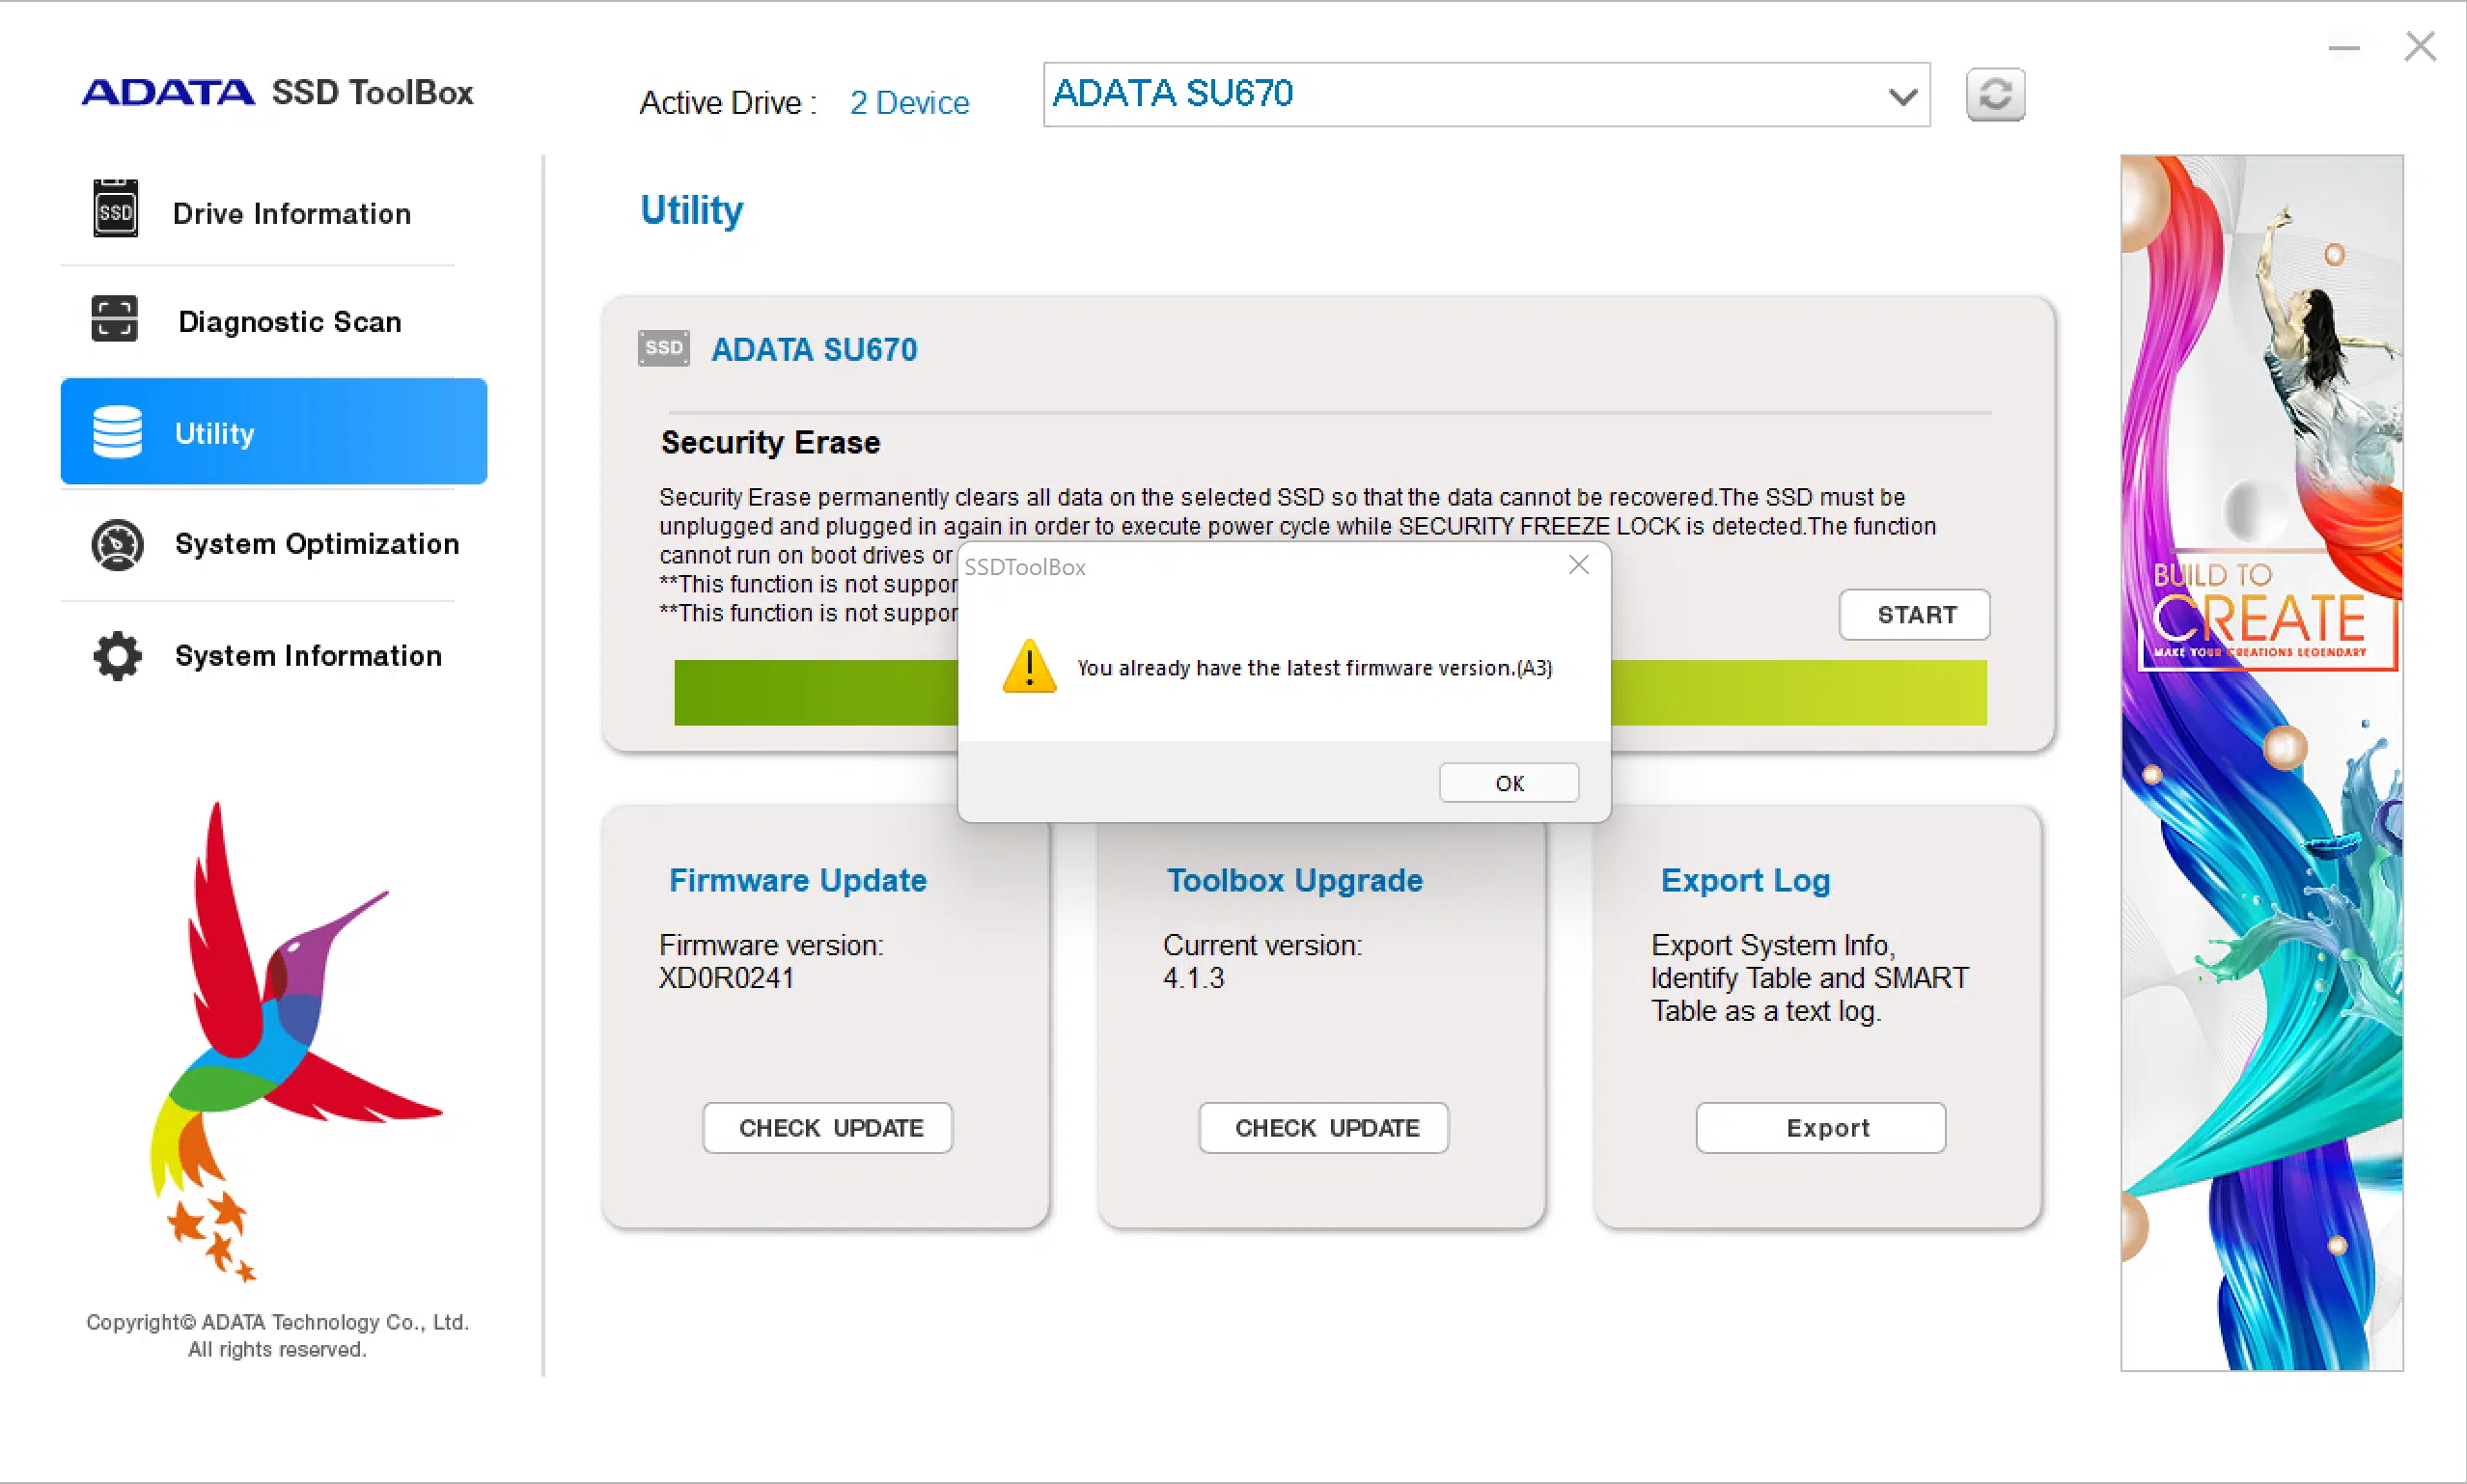The image size is (2467, 1484).
Task: Click the '2 Device' text
Action: [x=909, y=102]
